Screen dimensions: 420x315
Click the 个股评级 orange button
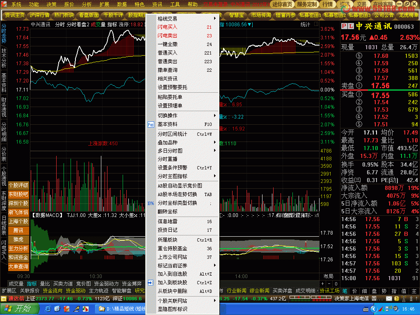pos(18,185)
